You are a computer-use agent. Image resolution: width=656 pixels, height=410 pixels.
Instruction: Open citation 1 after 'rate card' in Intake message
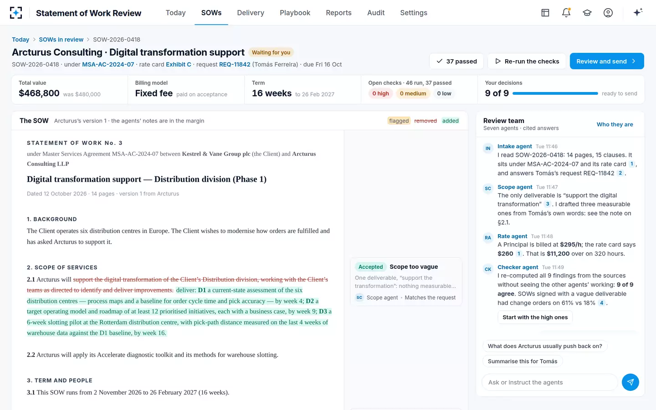(631, 164)
